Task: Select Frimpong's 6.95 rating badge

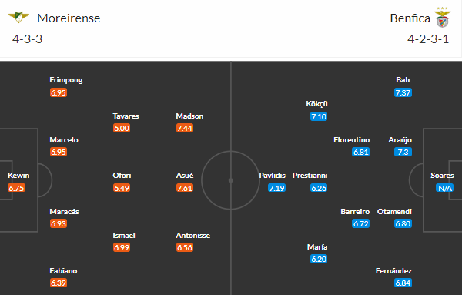Action: 59,92
